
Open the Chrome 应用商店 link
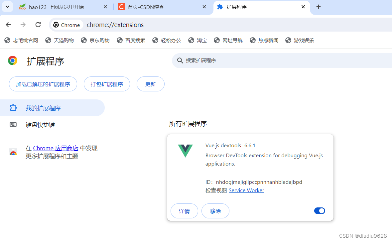pyautogui.click(x=56, y=148)
